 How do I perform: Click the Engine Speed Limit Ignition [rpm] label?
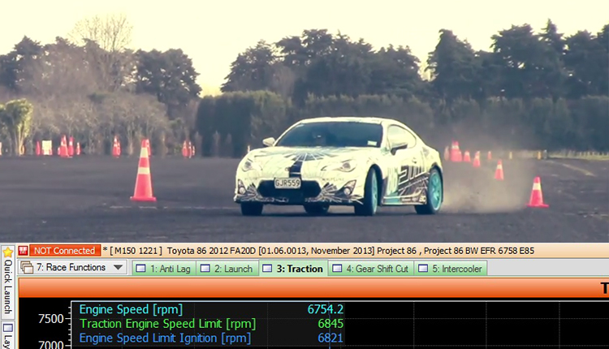pyautogui.click(x=165, y=338)
